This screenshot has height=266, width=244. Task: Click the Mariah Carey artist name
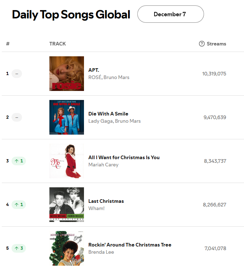[103, 165]
